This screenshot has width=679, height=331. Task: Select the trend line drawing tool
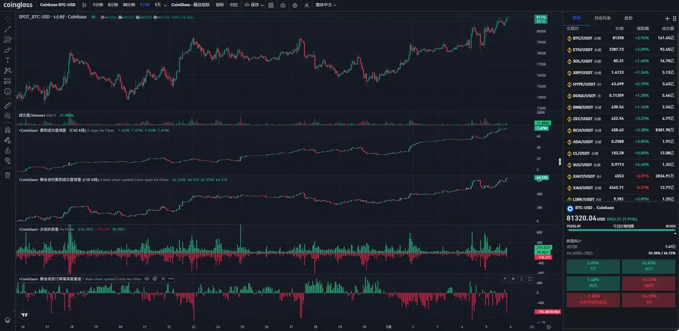pyautogui.click(x=8, y=29)
